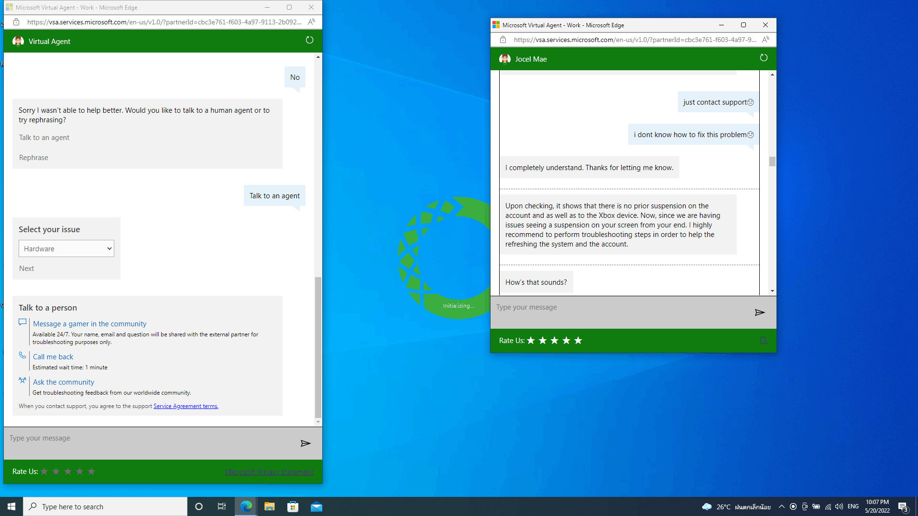918x516 pixels.
Task: Focus message field in Jocel Mae window
Action: (621, 312)
